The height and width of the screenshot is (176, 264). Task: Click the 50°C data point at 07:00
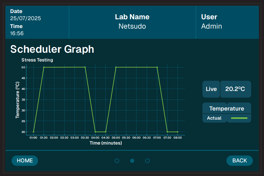(x=157, y=67)
